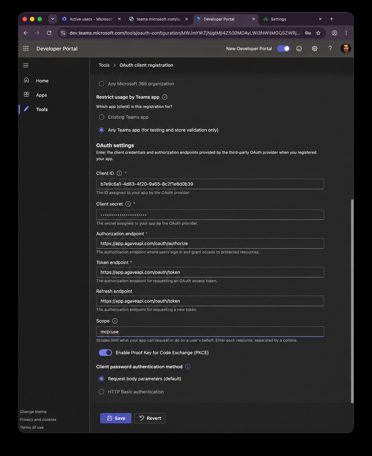View site information icon in address bar
The width and height of the screenshot is (372, 456).
point(63,33)
